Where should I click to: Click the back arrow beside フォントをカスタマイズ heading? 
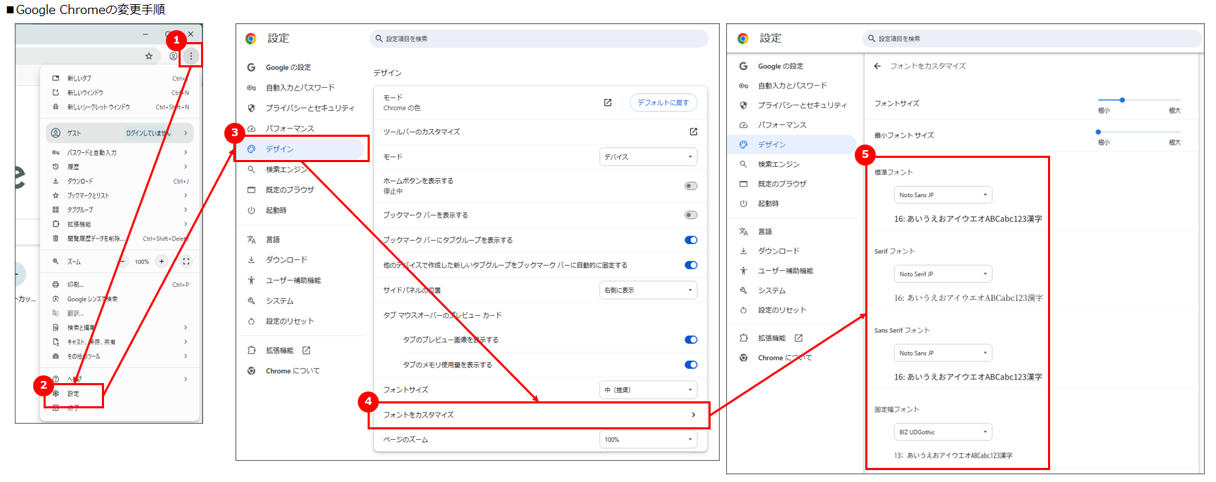click(877, 66)
